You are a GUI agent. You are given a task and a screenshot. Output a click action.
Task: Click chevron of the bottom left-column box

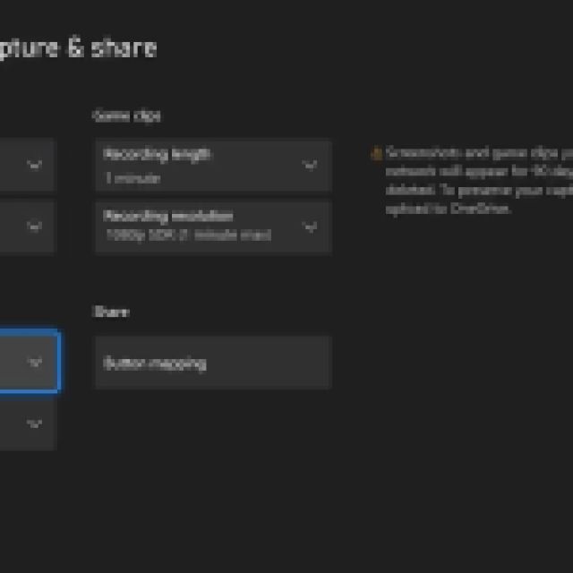coord(35,423)
